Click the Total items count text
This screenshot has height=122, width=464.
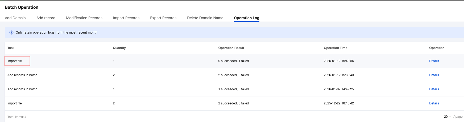tap(17, 117)
